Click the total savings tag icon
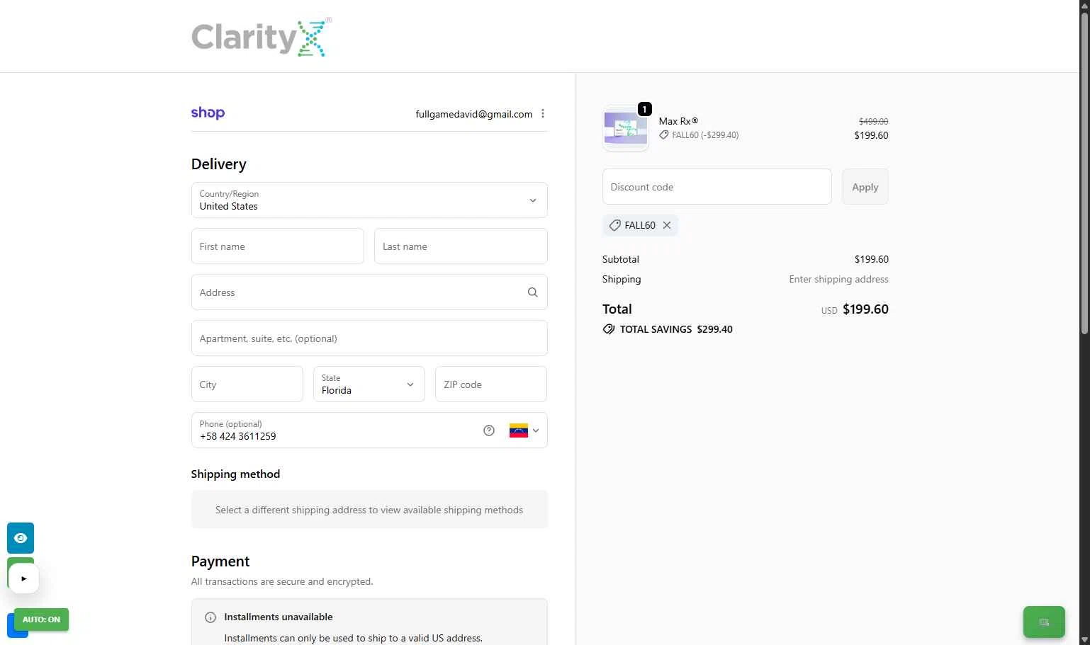 point(609,329)
